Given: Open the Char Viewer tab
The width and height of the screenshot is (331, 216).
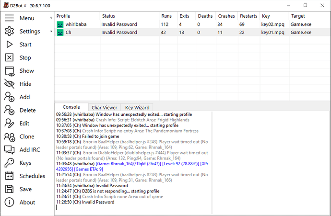Looking at the screenshot, I should tap(104, 107).
